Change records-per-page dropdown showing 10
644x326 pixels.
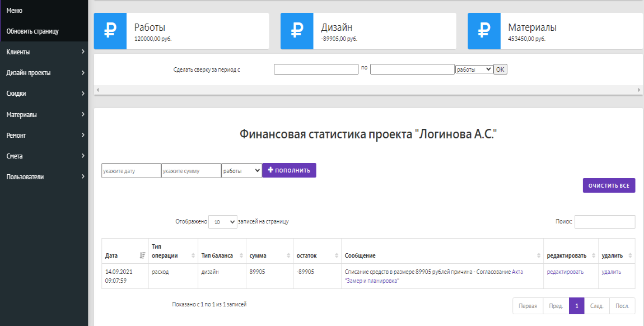[x=223, y=222]
